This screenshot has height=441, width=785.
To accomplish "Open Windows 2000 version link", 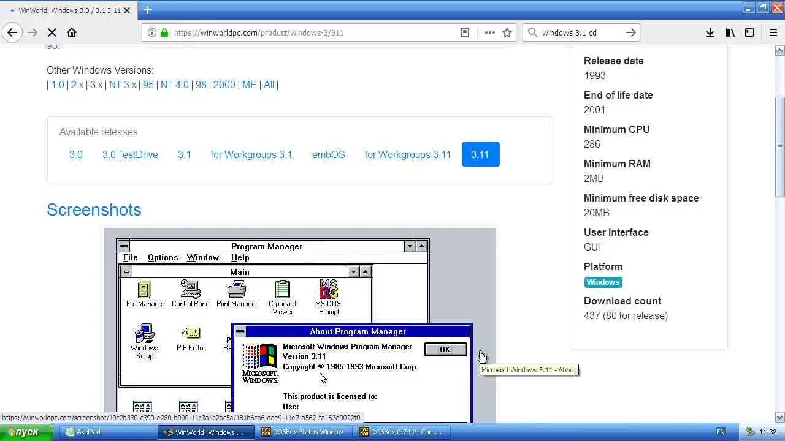I will click(224, 85).
